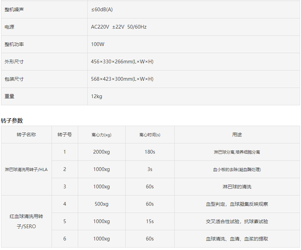Click the 转子名称 column header
The height and width of the screenshot is (250, 301).
(26, 135)
